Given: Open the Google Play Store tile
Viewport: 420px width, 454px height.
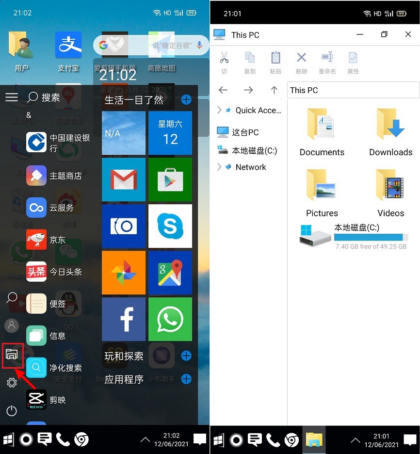Looking at the screenshot, I should (170, 179).
